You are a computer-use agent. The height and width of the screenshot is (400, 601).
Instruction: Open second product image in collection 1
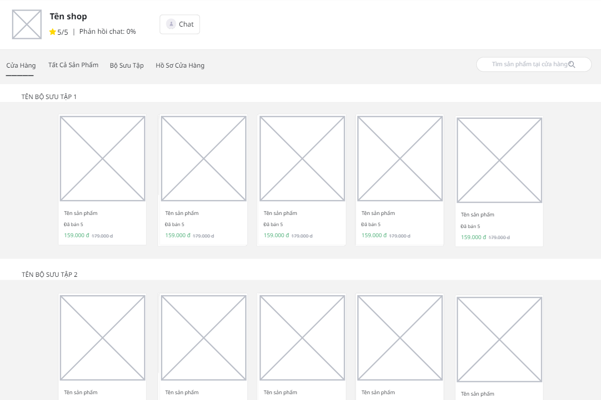click(204, 158)
